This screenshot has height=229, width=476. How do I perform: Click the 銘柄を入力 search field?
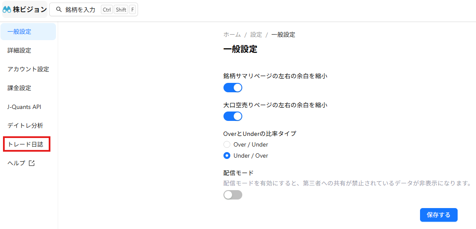click(x=94, y=10)
